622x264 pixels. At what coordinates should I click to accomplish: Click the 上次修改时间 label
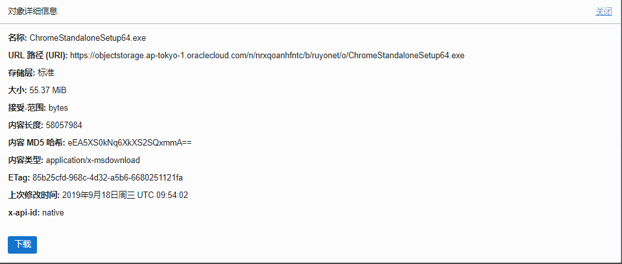click(34, 195)
